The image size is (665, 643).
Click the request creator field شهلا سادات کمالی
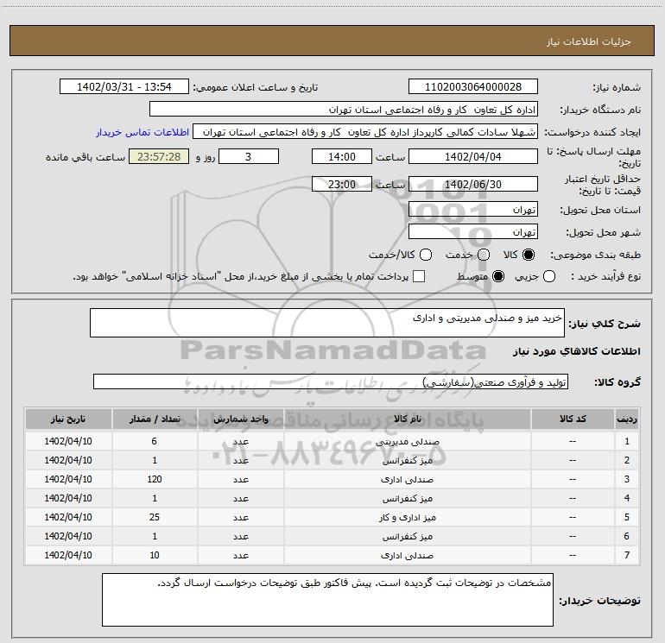click(365, 132)
